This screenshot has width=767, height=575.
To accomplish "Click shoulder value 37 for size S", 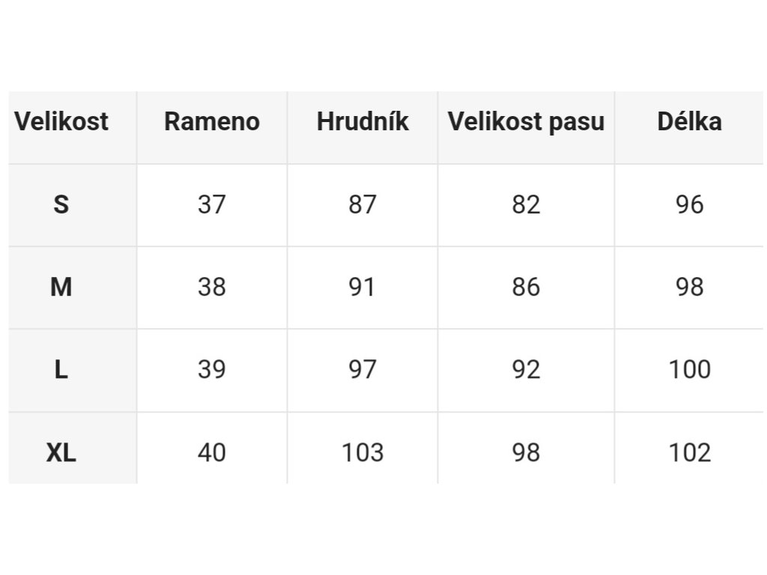I will [212, 204].
